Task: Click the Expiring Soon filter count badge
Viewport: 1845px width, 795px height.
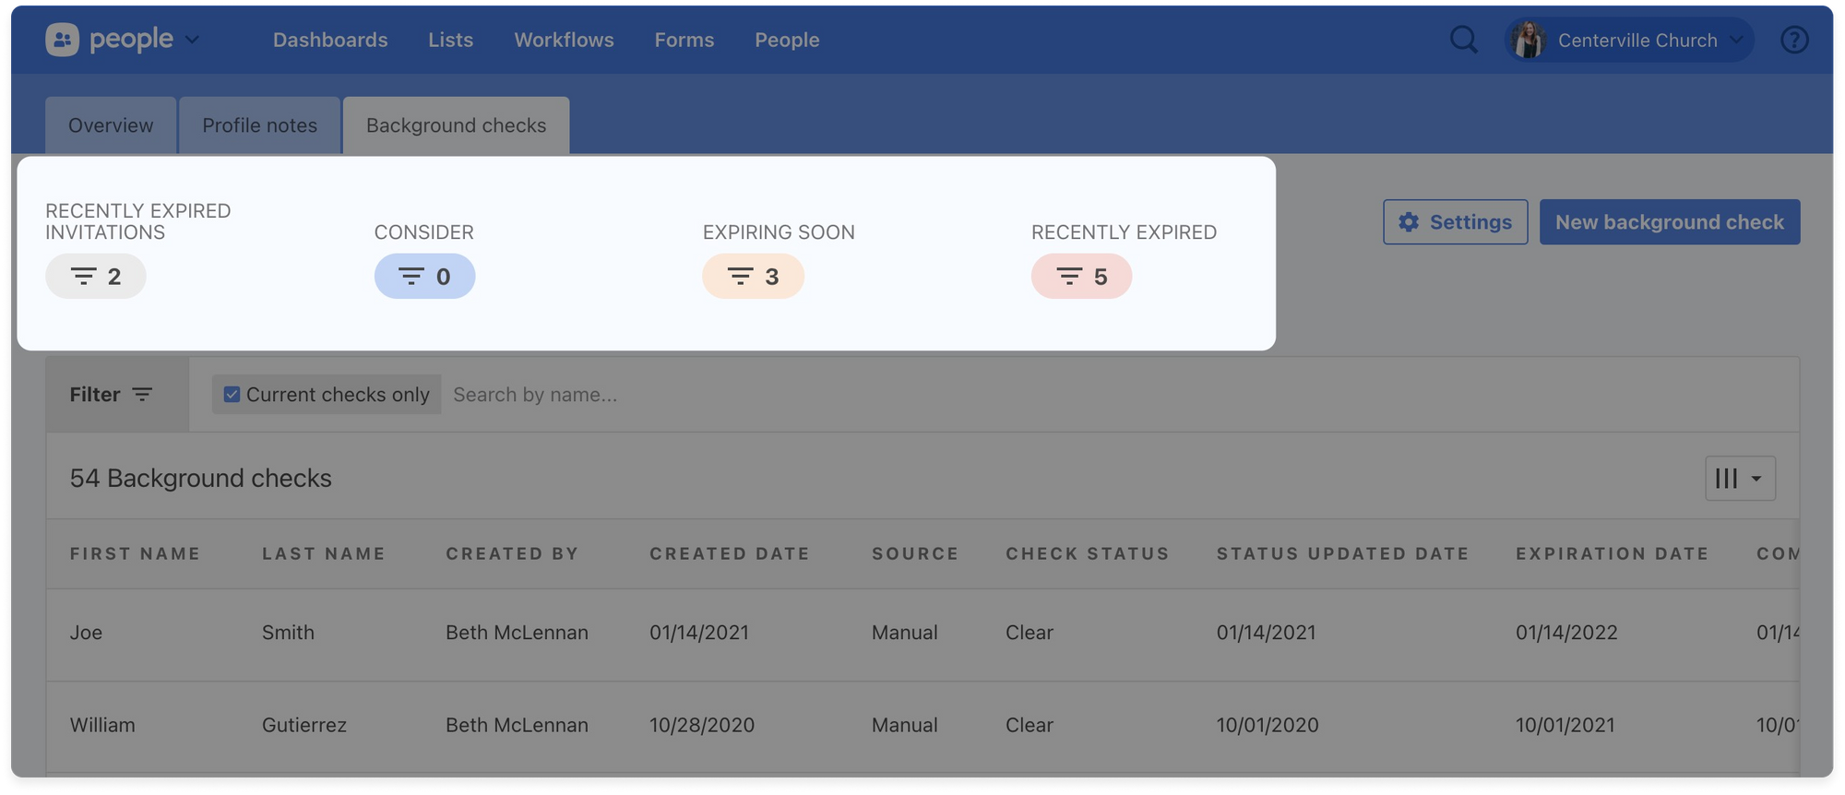Action: point(753,276)
